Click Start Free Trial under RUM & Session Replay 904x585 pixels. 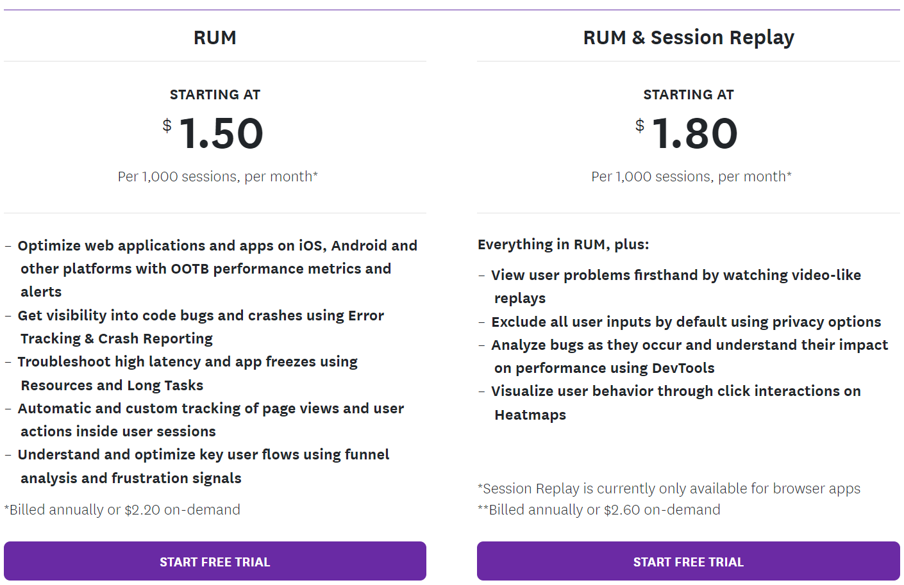(x=688, y=561)
